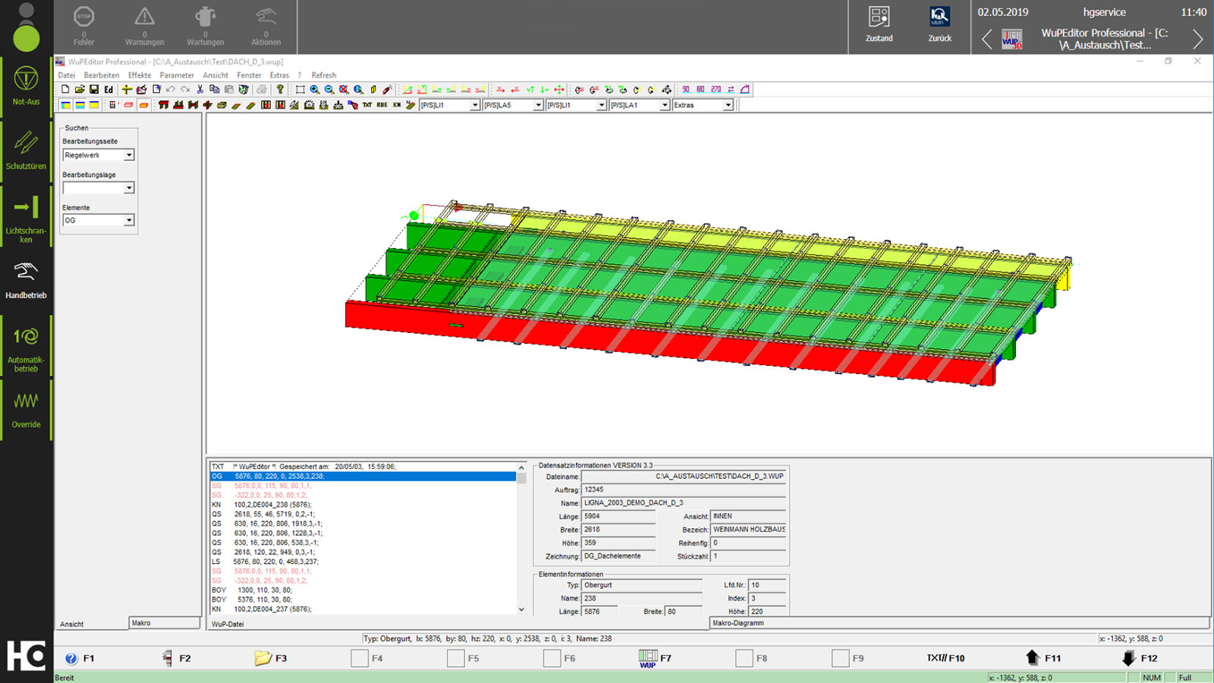Click the KN toolbar icon
The height and width of the screenshot is (683, 1214).
pyautogui.click(x=396, y=105)
